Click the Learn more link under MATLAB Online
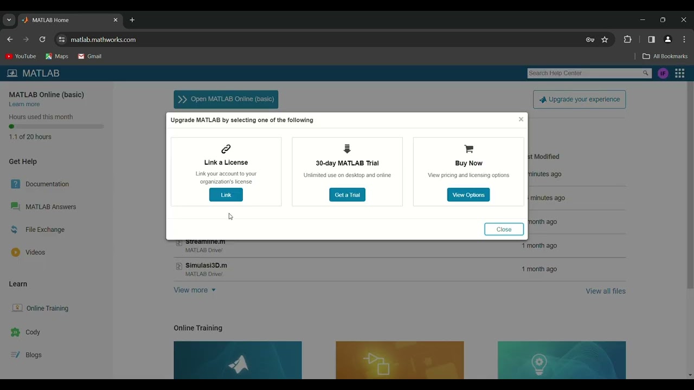 coord(24,104)
